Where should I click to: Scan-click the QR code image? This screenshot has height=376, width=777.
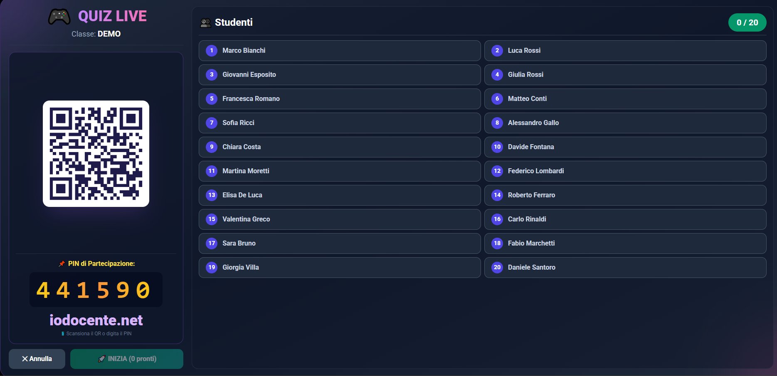[96, 153]
